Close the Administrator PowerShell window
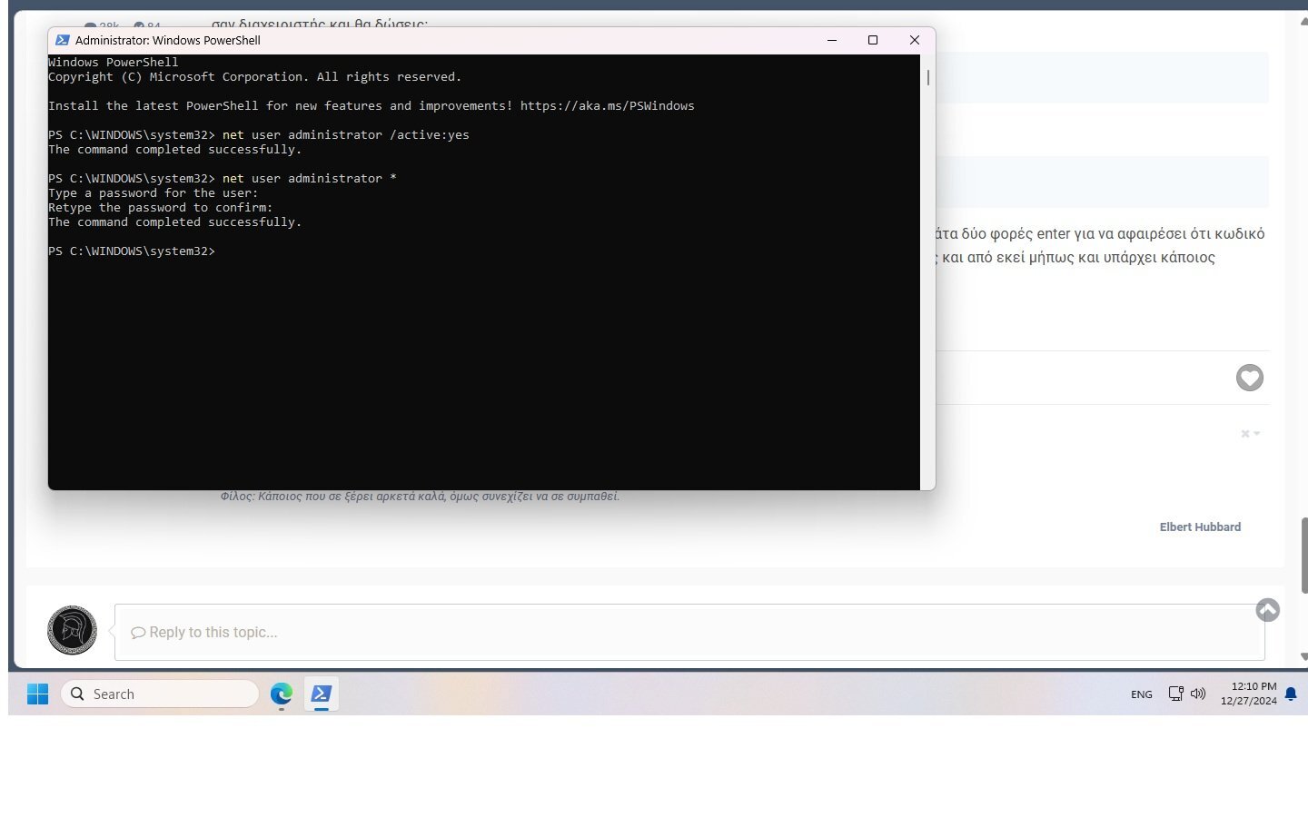This screenshot has width=1308, height=817. 915,40
